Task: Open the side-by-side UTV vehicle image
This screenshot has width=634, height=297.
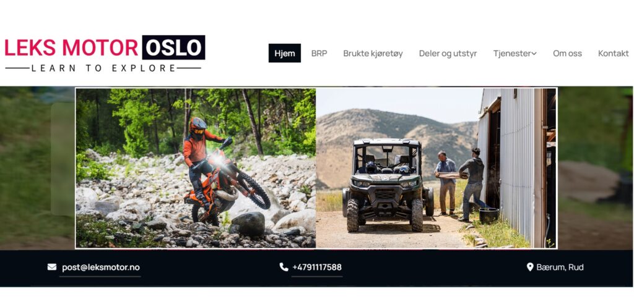Action: pyautogui.click(x=436, y=168)
